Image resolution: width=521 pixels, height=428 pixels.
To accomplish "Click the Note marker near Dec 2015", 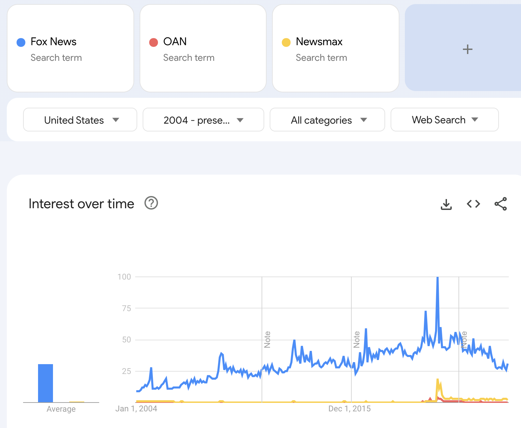I will point(357,340).
